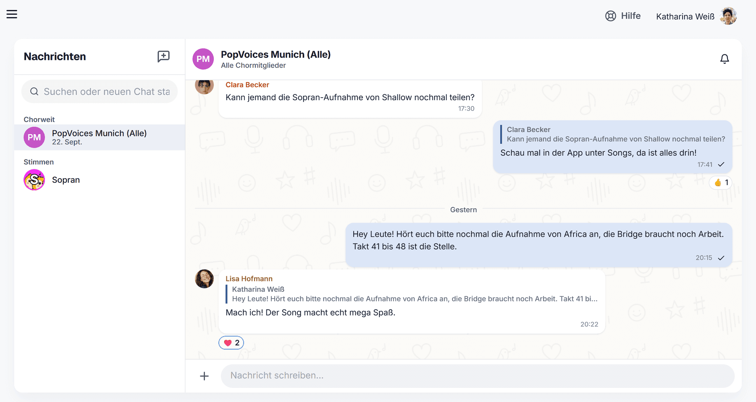Click the 'Nachrichten' heading
This screenshot has width=756, height=402.
pos(55,57)
